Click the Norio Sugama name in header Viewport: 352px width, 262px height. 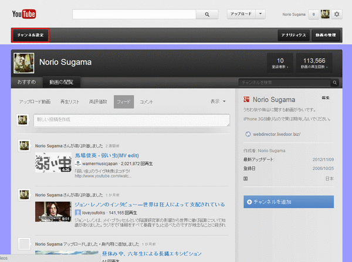coord(294,14)
